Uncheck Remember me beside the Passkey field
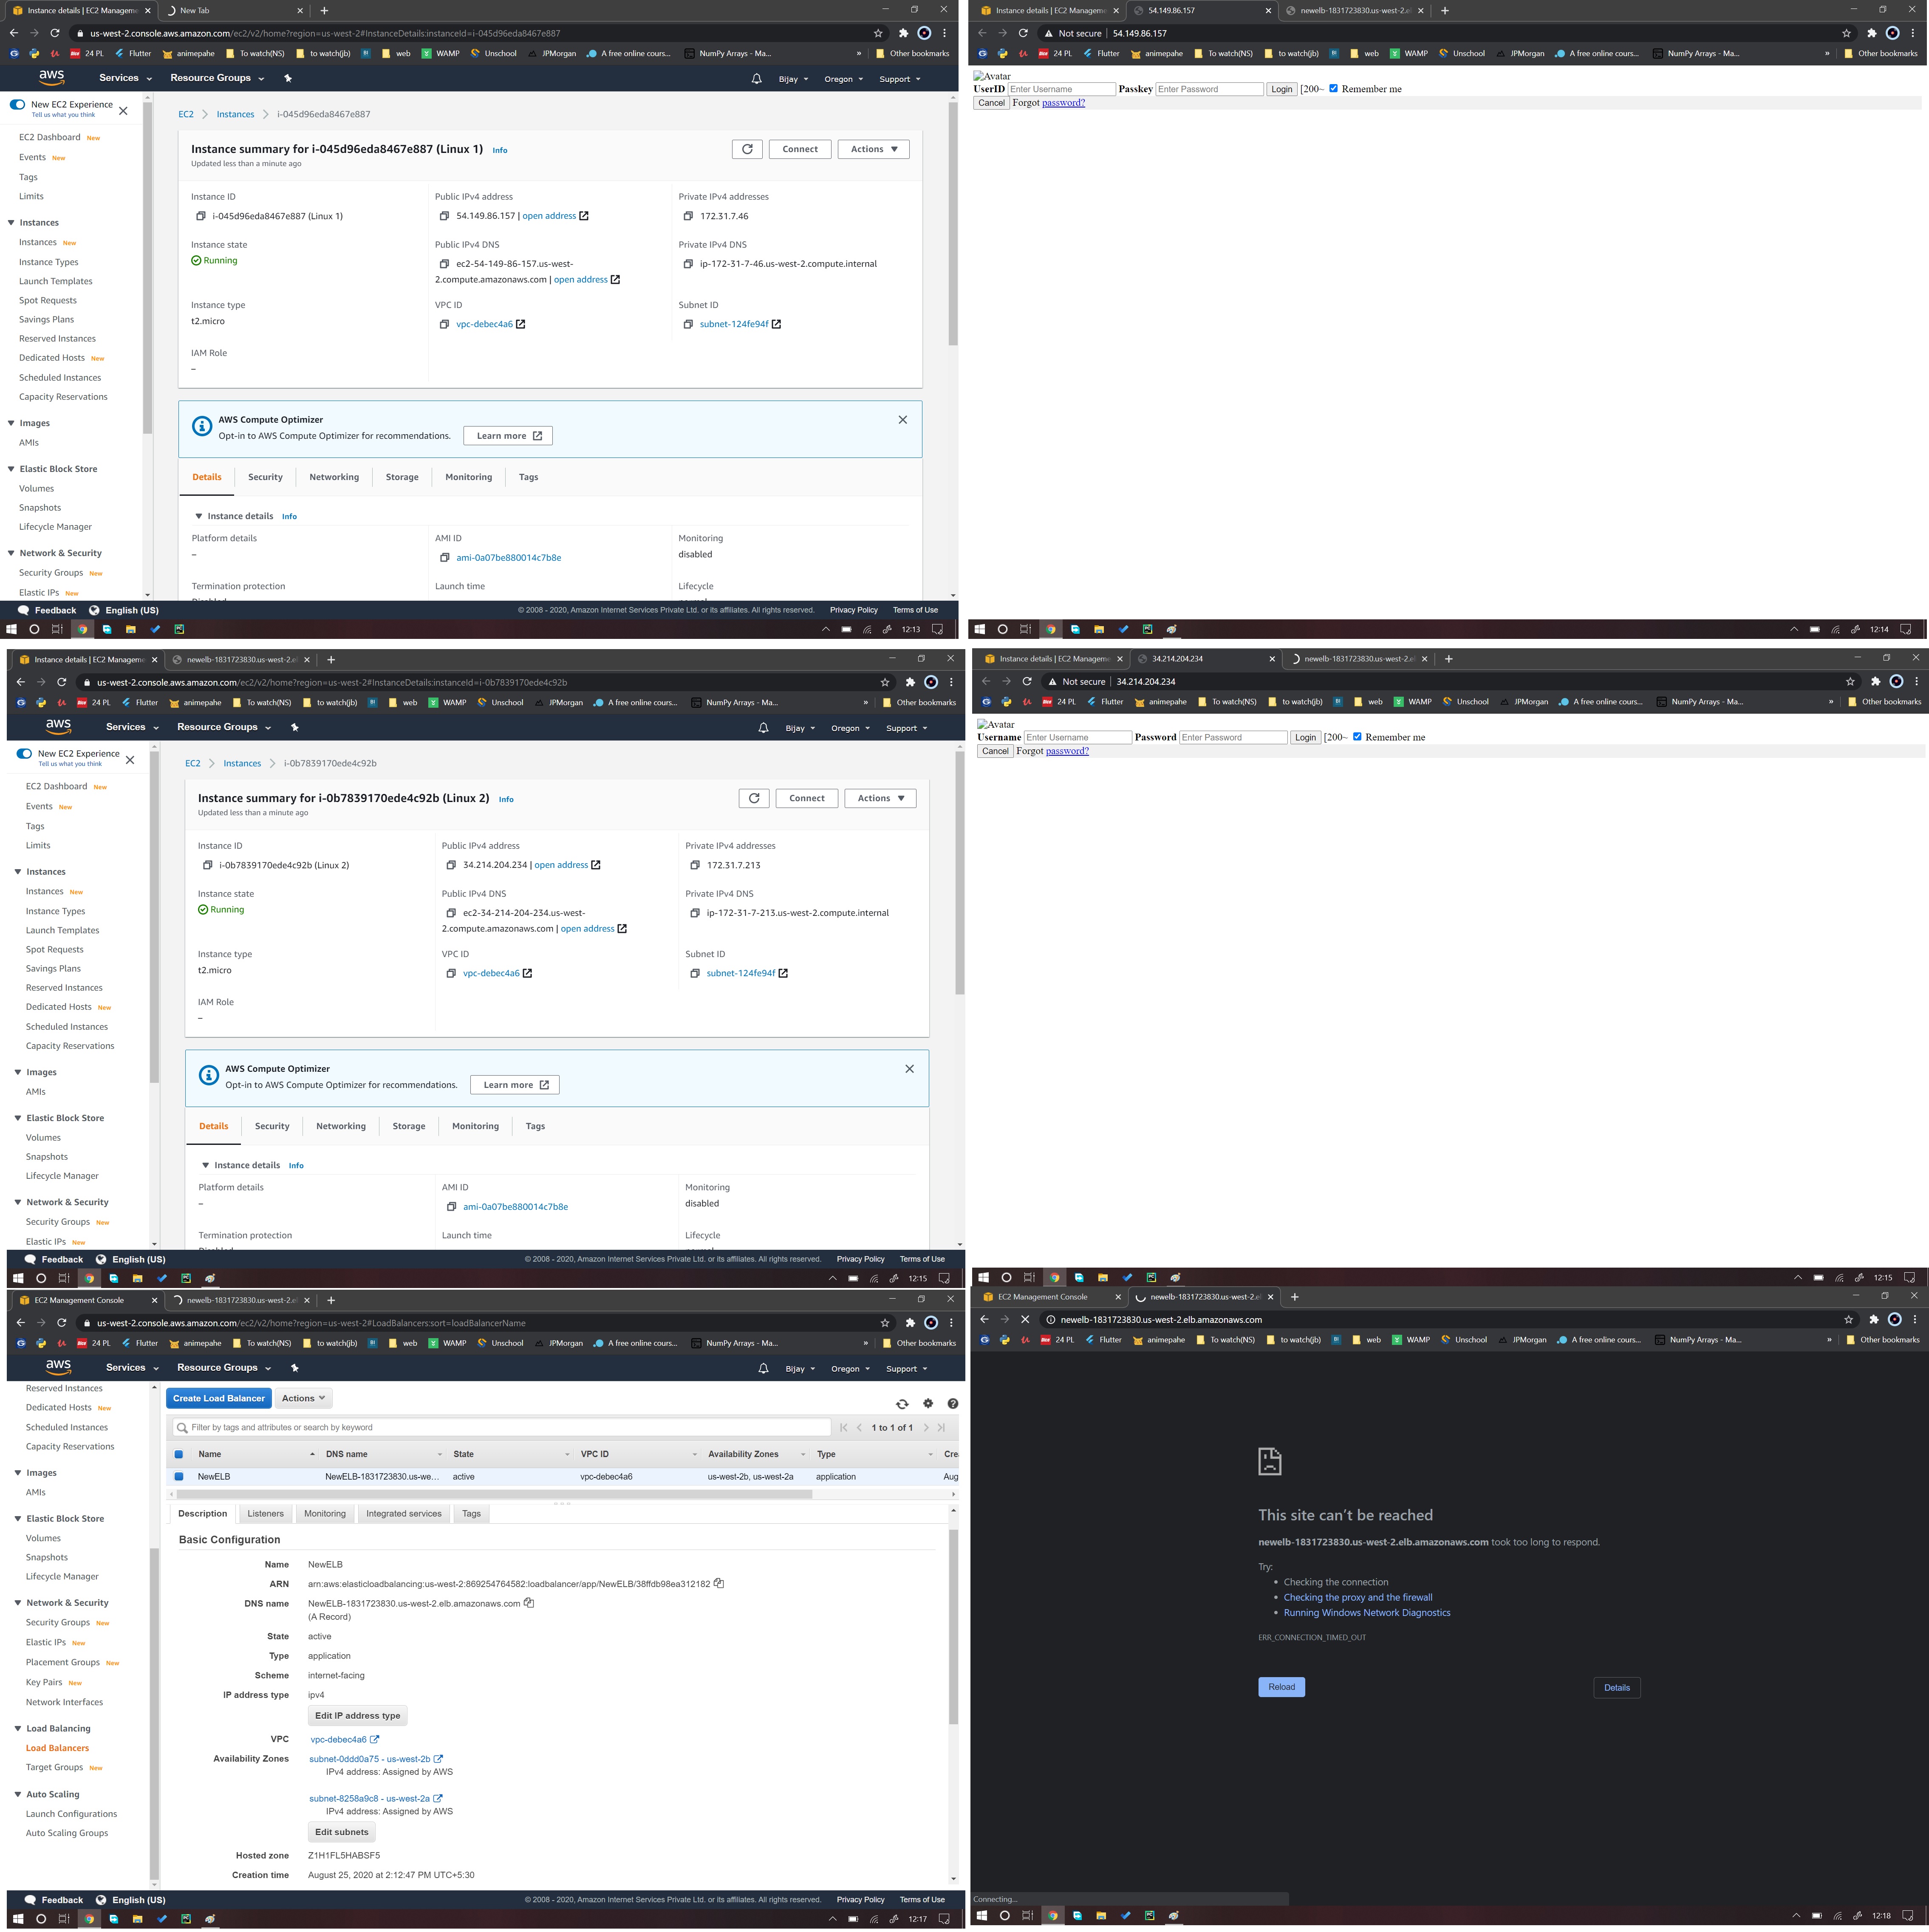 (1332, 88)
